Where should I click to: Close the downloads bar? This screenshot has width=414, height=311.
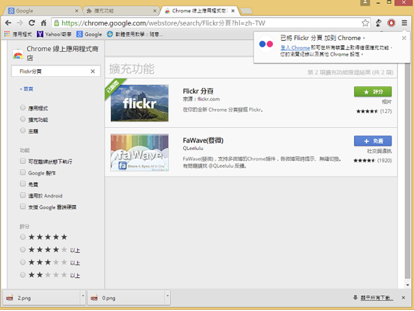pos(403,298)
